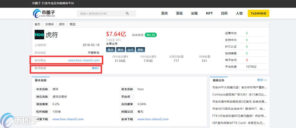Click the 虎符 exchange title
The width and height of the screenshot is (296, 128).
pos(52,35)
